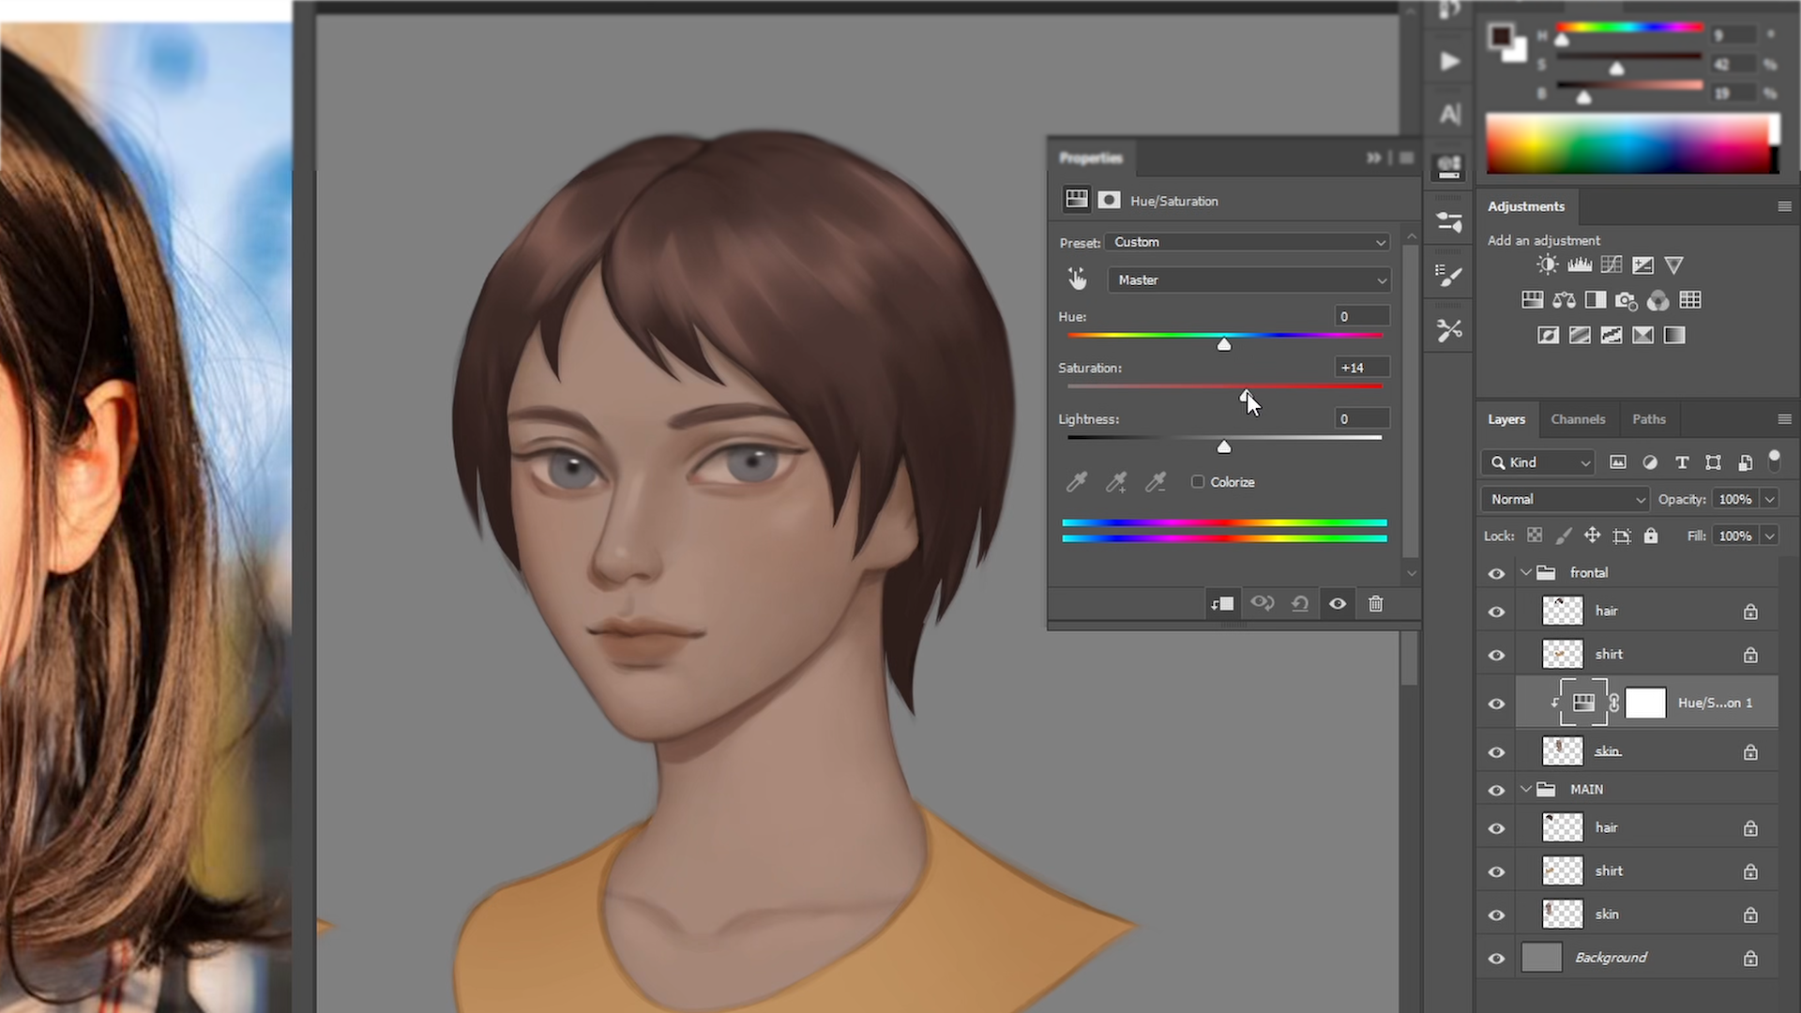The width and height of the screenshot is (1801, 1013).
Task: Add a Gradient Map adjustment
Action: pos(1674,335)
